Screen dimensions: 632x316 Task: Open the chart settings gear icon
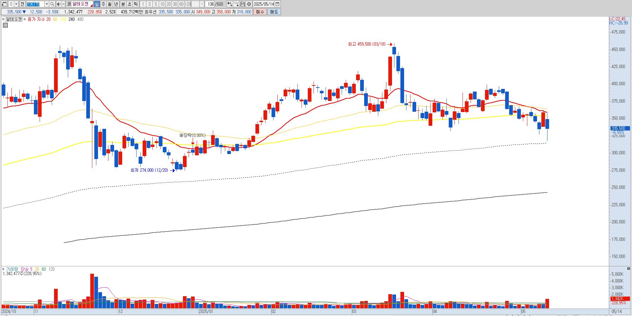pos(249,4)
